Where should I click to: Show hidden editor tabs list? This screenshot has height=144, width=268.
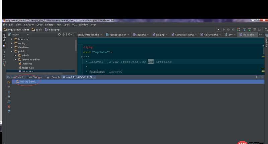(x=261, y=35)
